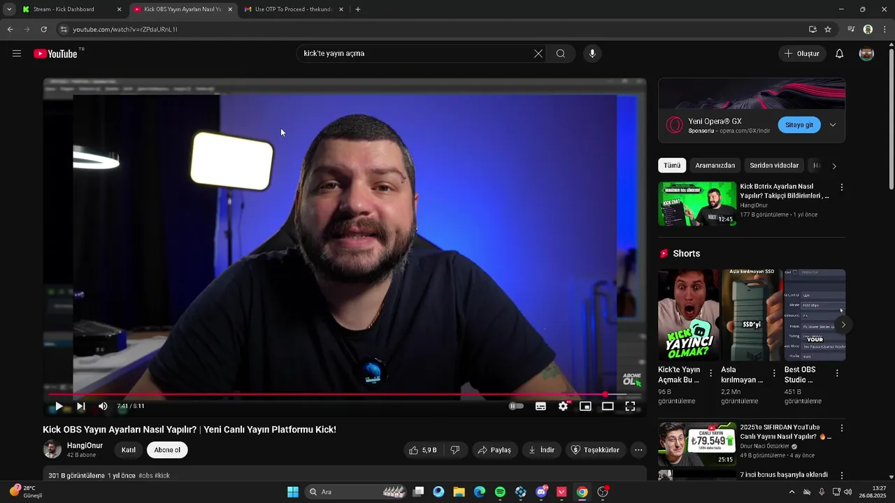Open Microsoft Edge from the taskbar
Viewport: 895px width, 503px height.
tap(480, 492)
